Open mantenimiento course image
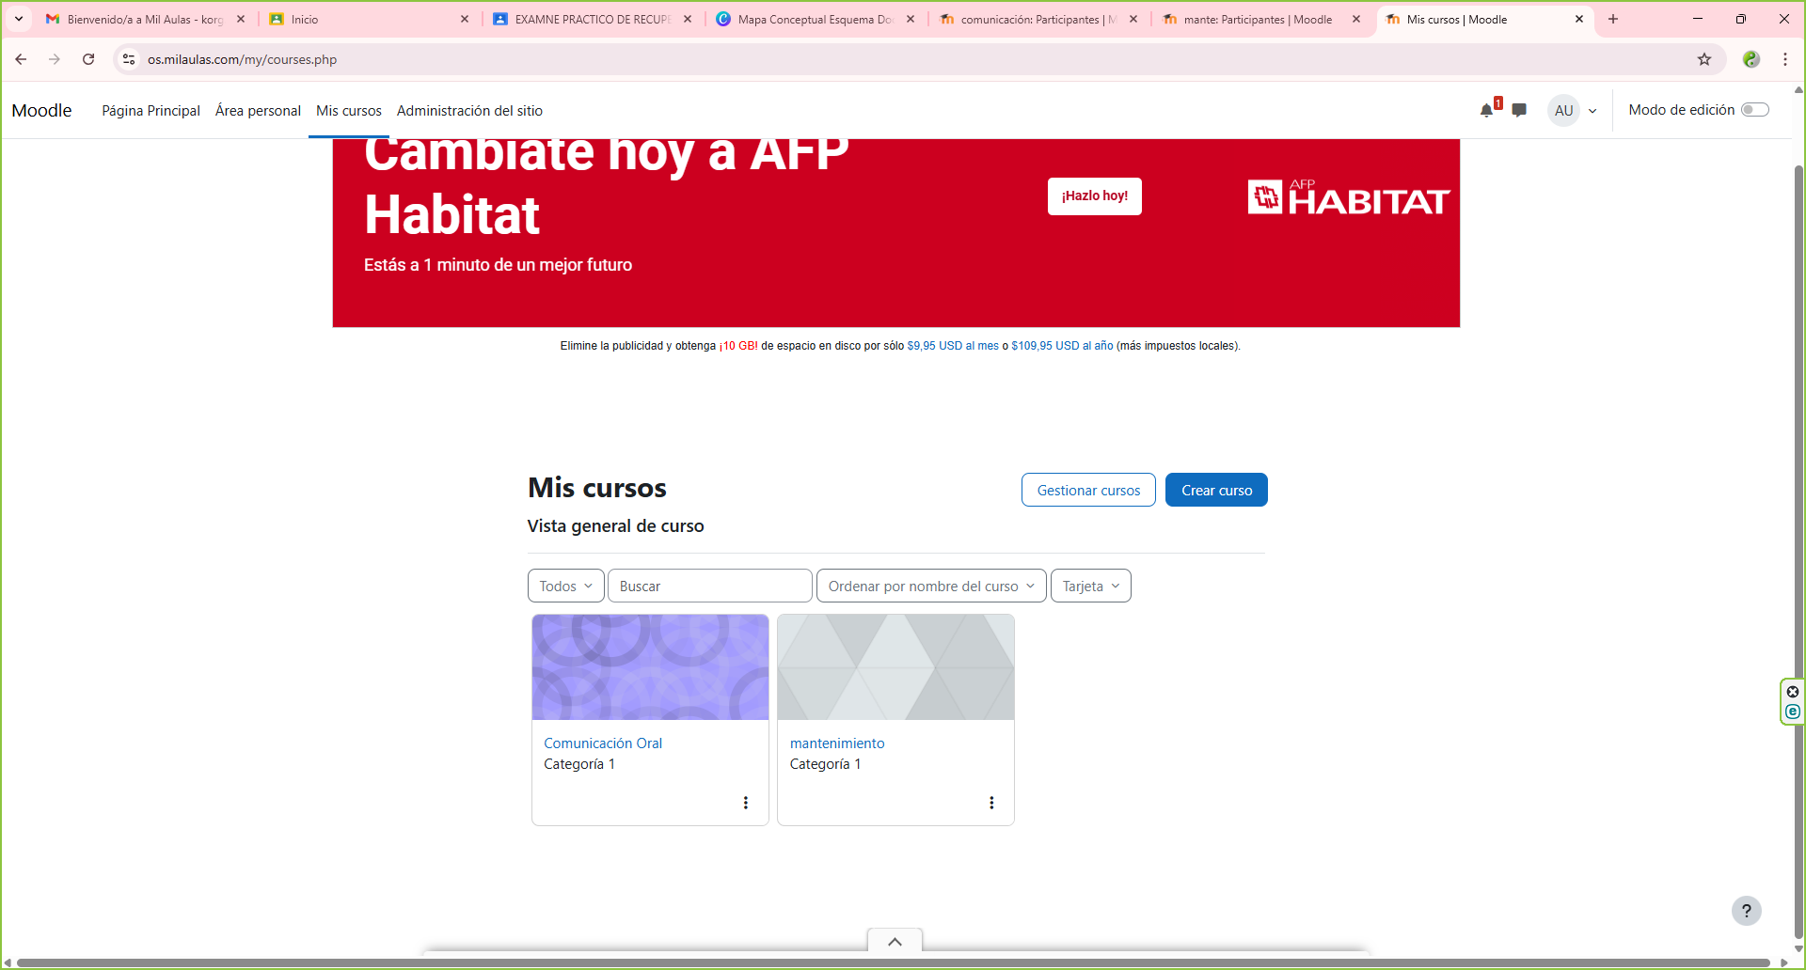This screenshot has height=970, width=1806. coord(895,667)
